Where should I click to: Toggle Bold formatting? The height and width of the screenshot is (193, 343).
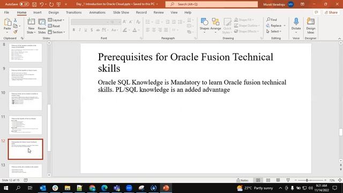[74, 30]
